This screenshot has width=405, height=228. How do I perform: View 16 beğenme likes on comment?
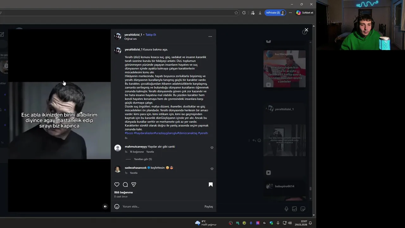click(137, 152)
